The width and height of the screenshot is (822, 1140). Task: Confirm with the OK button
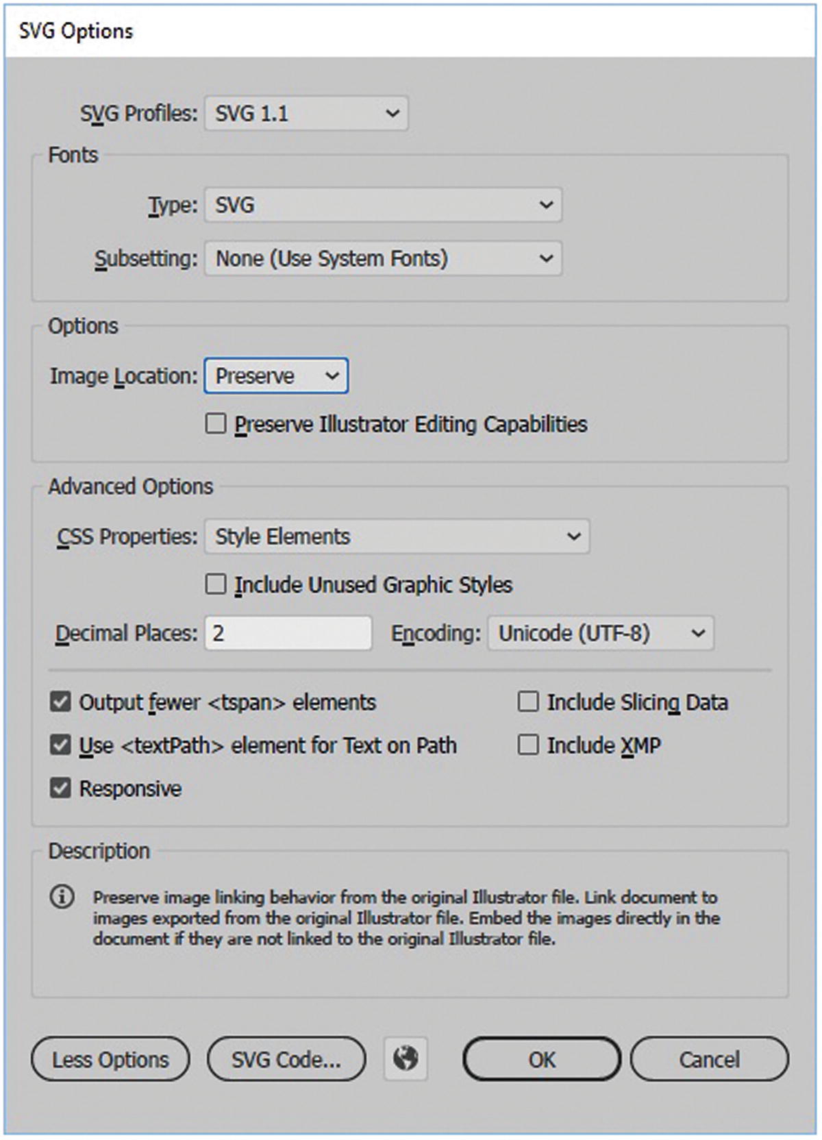(x=541, y=1059)
